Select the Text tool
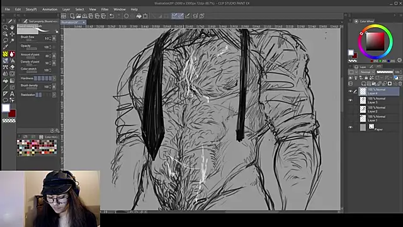Screen dimensions: 403x227 [x=12, y=94]
